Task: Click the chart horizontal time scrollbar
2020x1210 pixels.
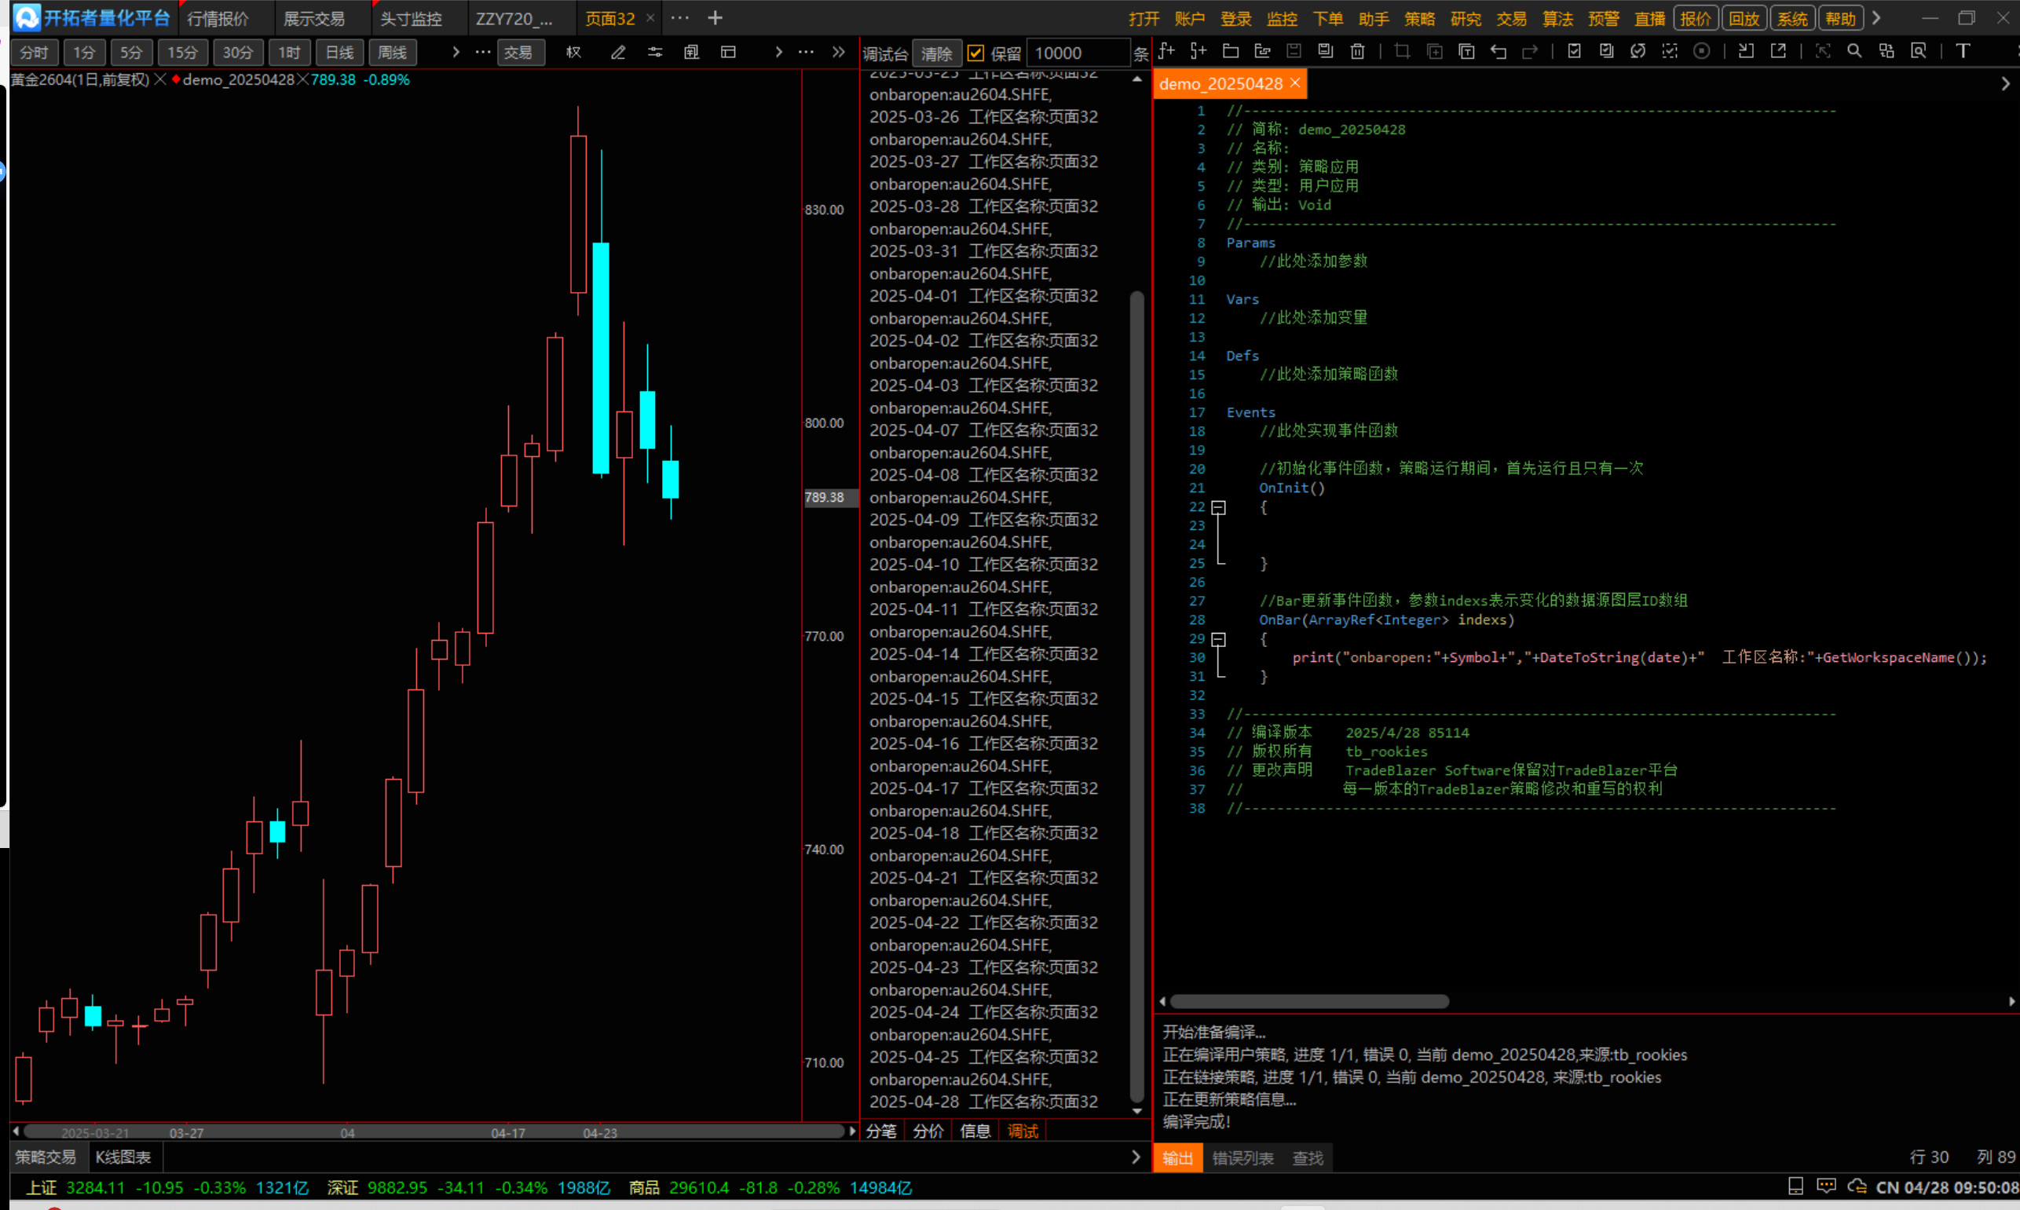Action: 433,1131
